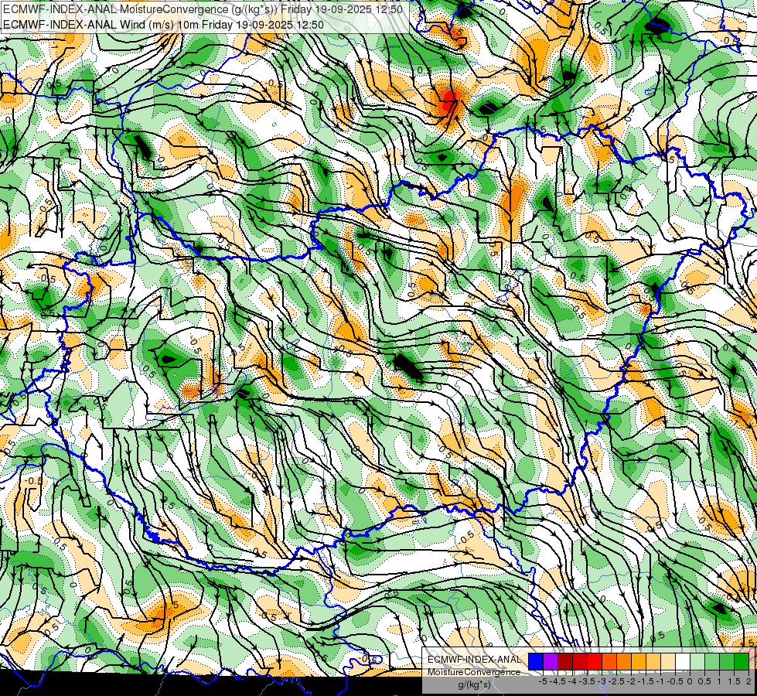Select the pale peach swatch between -1 and -0.5
This screenshot has width=757, height=696.
668,662
